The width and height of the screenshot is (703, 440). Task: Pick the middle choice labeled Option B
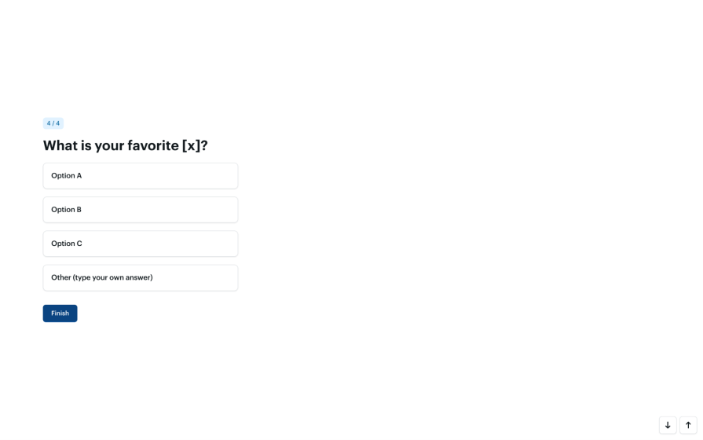141,210
